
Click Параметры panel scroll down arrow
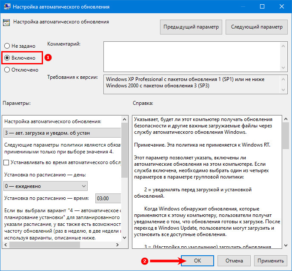(x=125, y=238)
